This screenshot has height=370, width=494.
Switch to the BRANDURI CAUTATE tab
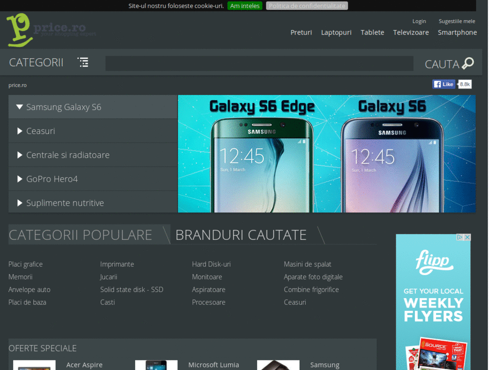pyautogui.click(x=241, y=235)
